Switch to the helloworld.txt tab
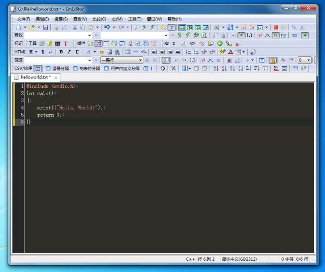The width and height of the screenshot is (325, 272). point(35,77)
